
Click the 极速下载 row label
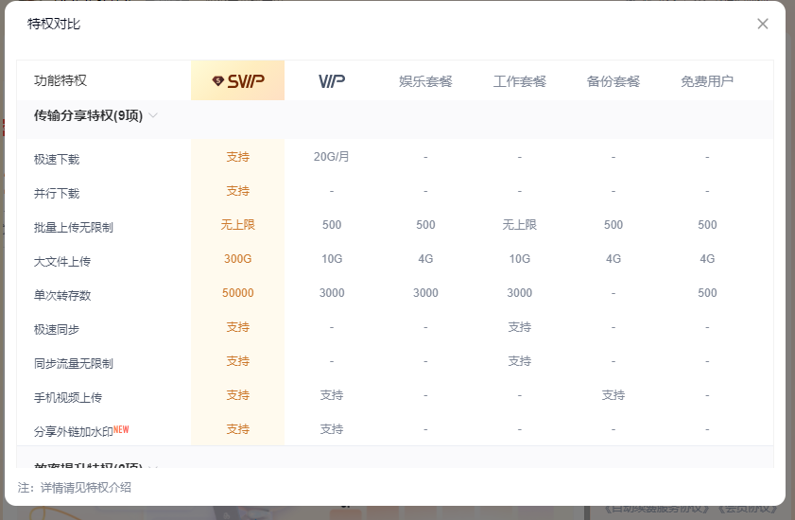57,159
